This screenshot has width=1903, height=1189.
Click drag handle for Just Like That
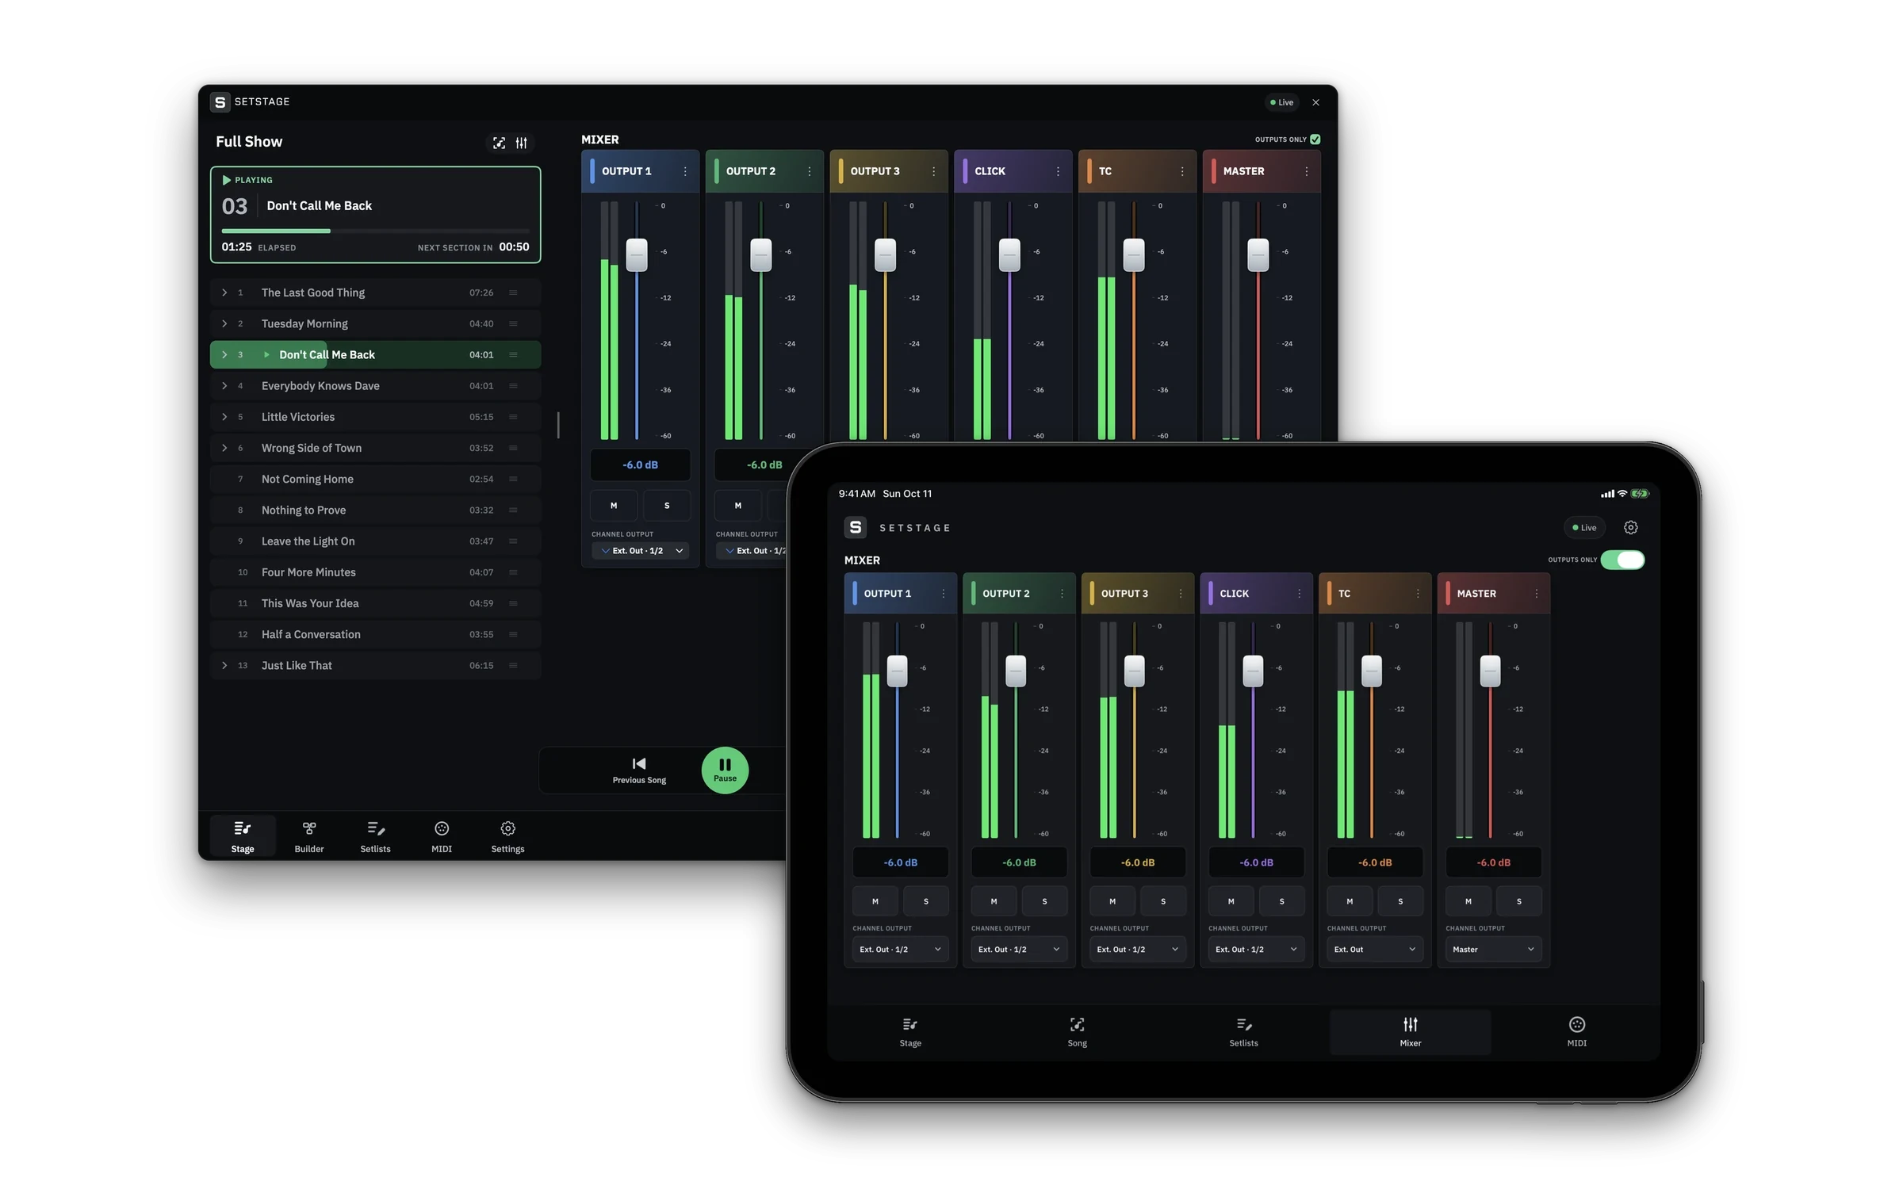click(513, 665)
